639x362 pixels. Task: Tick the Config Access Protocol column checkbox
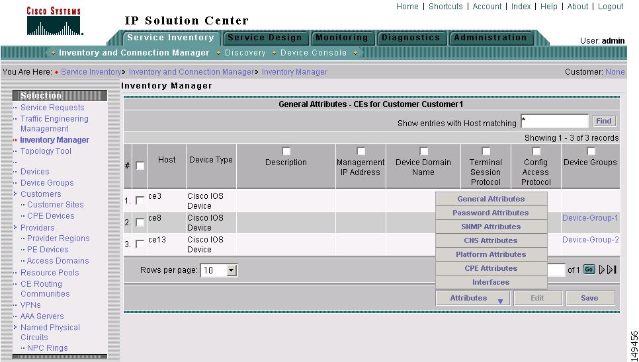point(536,151)
